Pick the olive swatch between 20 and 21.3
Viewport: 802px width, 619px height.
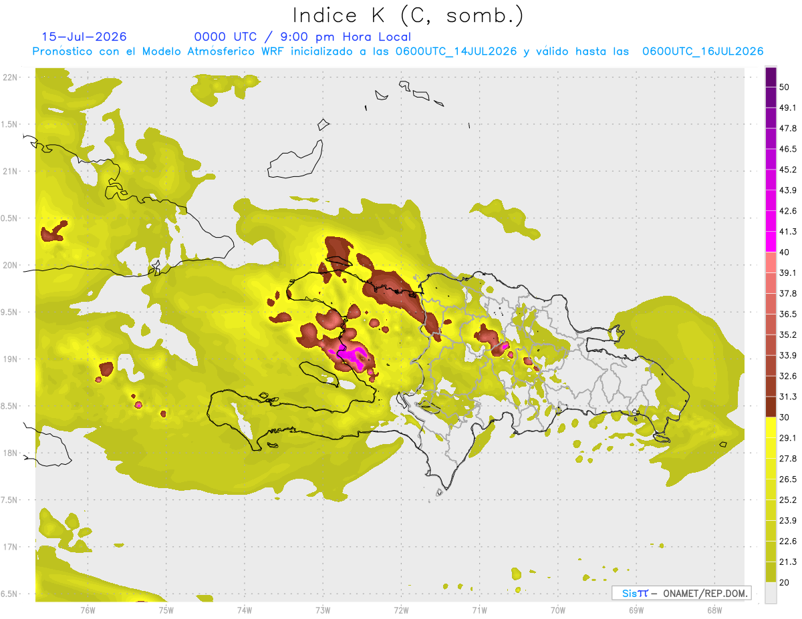(x=771, y=572)
